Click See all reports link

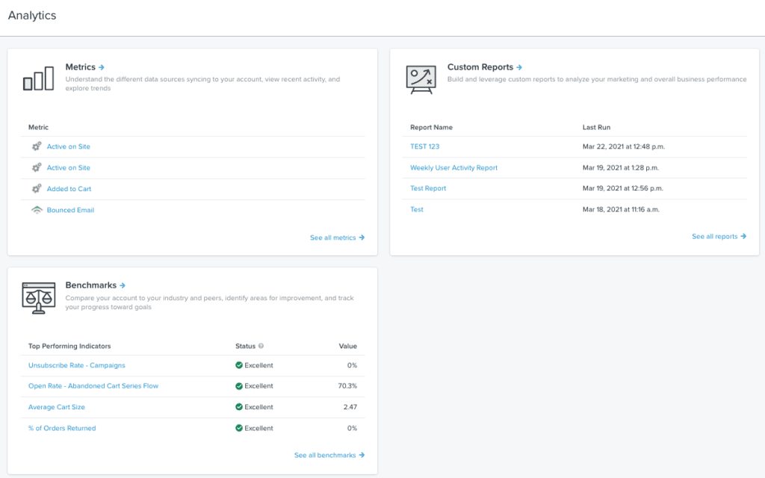[719, 236]
